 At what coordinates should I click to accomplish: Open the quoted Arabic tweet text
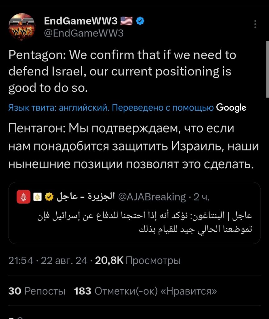tap(145, 222)
